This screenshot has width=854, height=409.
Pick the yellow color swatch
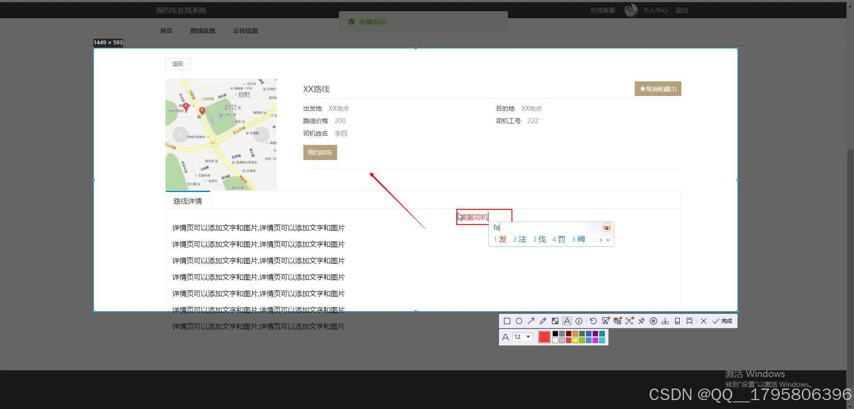(x=575, y=340)
